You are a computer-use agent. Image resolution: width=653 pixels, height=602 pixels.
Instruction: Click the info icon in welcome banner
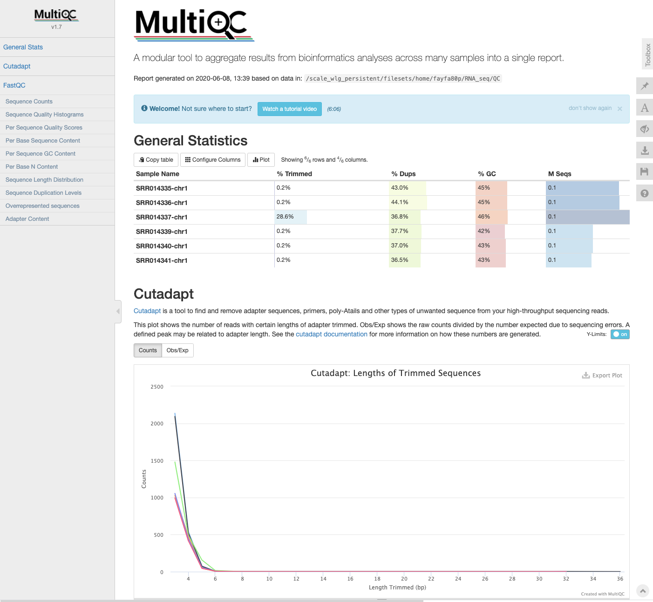[x=144, y=108]
